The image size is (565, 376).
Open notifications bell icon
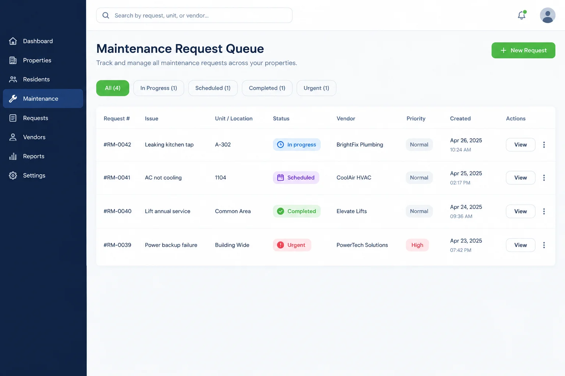tap(522, 15)
